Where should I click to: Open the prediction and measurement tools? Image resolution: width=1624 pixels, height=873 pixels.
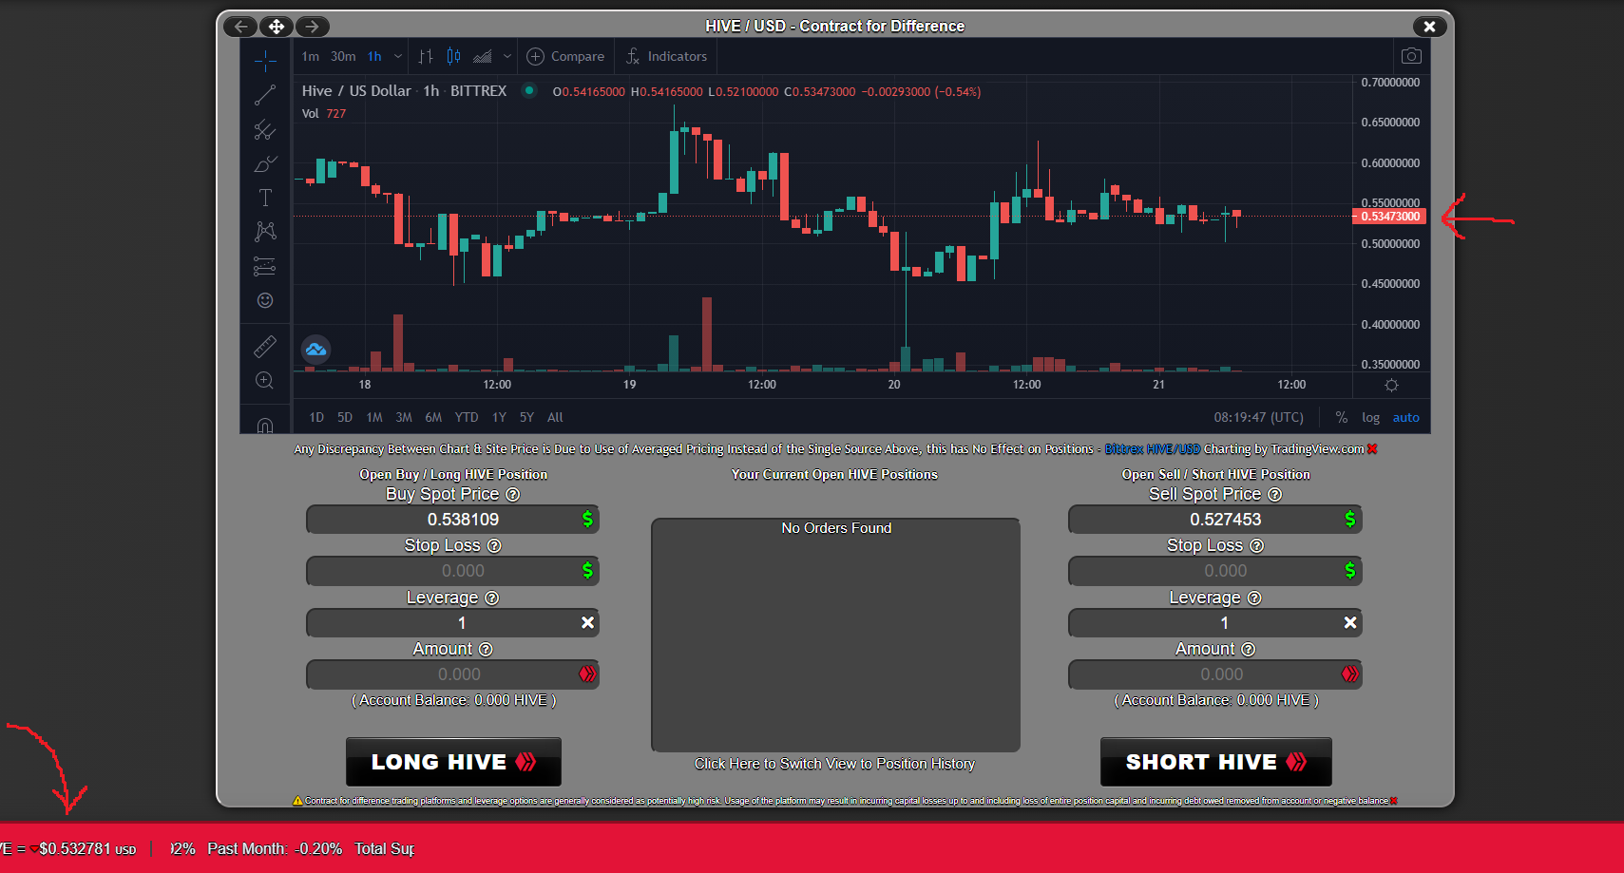[265, 266]
